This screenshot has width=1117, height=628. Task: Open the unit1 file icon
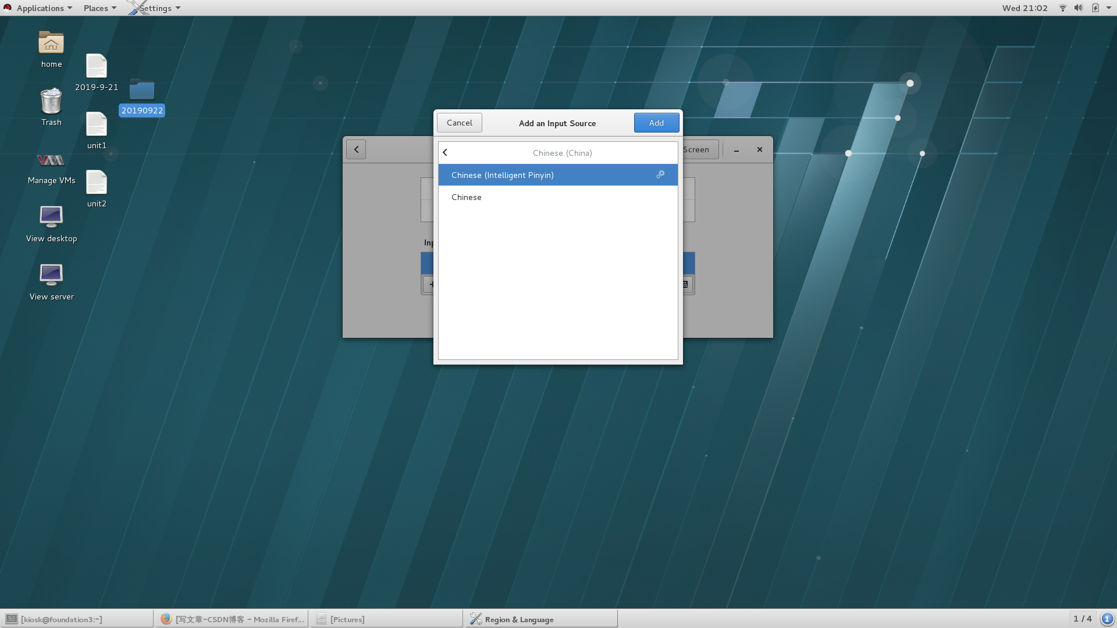point(97,125)
